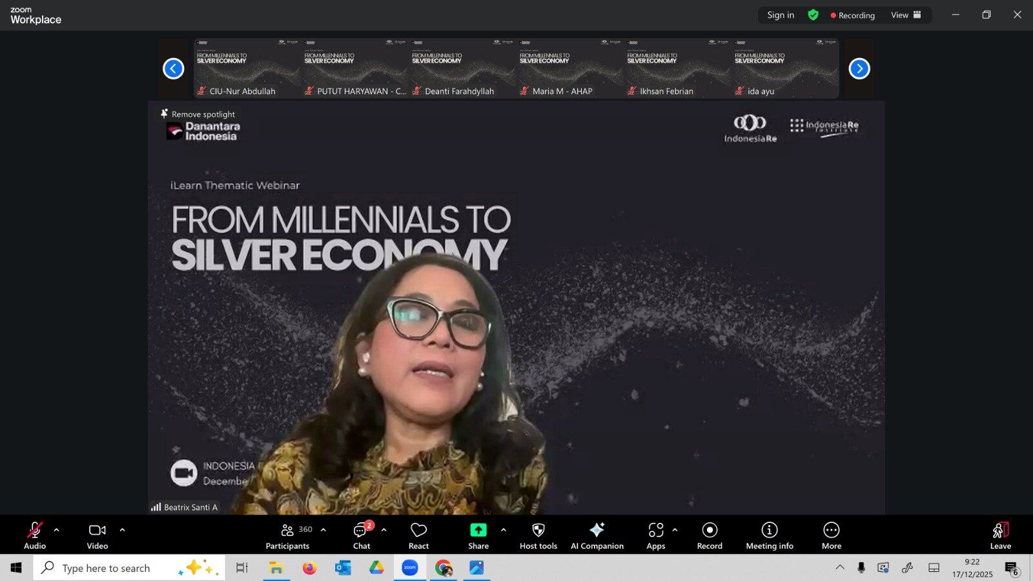Select the Deanti Farahdyllah participant thumbnail
Viewport: 1033px width, 581px height.
coord(462,68)
